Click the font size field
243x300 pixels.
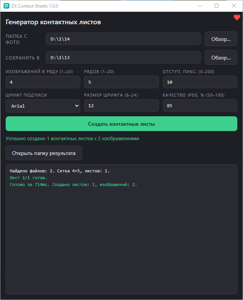(121, 106)
